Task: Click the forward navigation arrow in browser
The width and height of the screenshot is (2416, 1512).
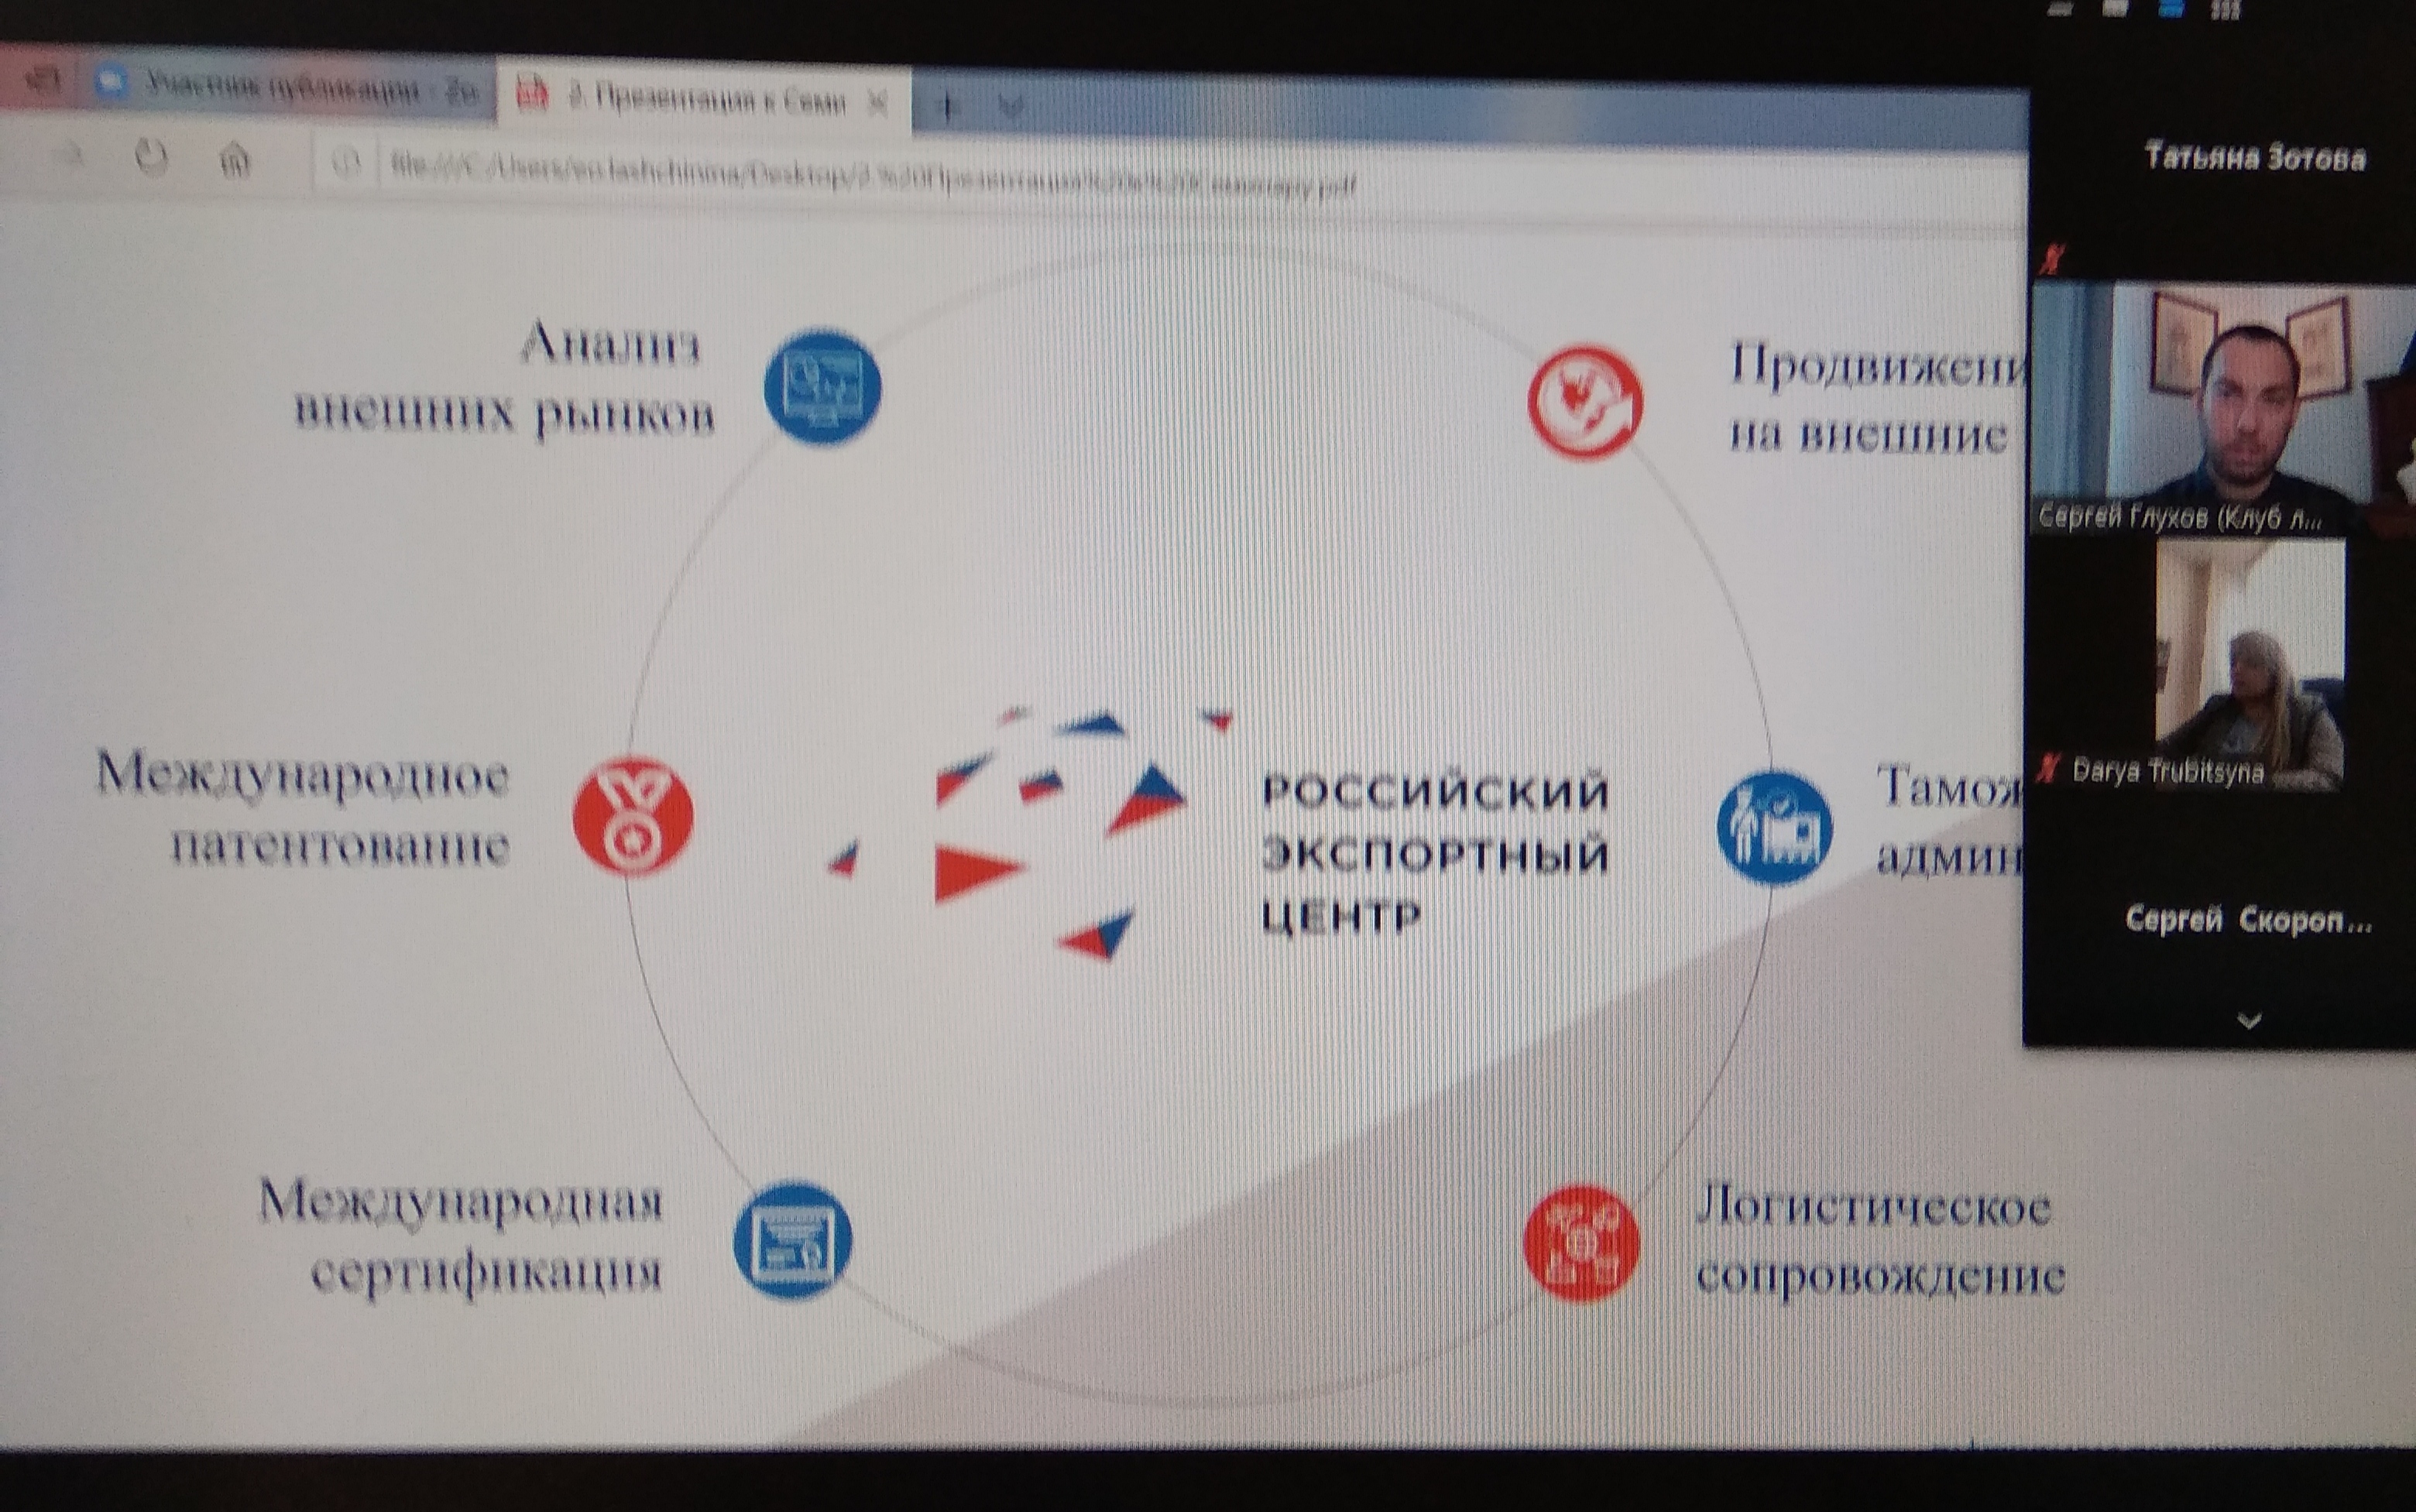Action: tap(70, 155)
